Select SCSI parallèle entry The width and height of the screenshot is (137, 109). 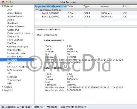(x=15, y=70)
